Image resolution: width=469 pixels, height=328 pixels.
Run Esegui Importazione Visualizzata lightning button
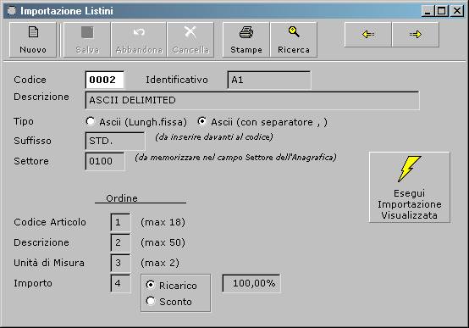coord(410,187)
